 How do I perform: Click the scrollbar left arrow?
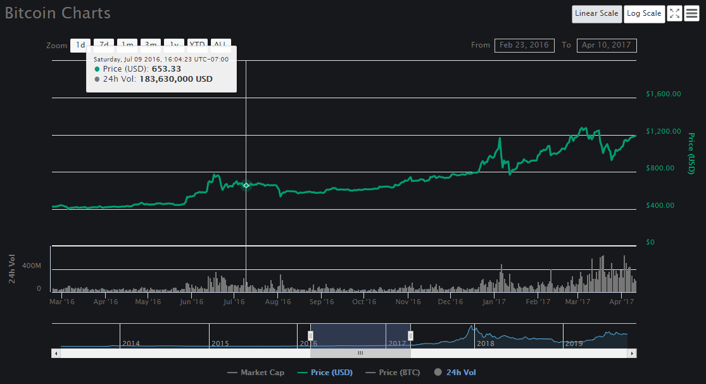(x=56, y=354)
